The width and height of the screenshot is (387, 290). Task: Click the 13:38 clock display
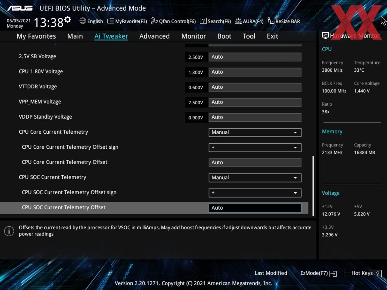(x=49, y=22)
